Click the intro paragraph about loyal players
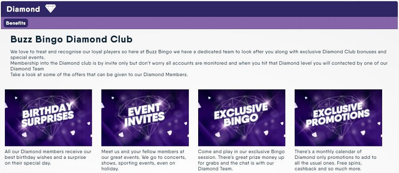Image resolution: width=399 pixels, height=173 pixels. [199, 54]
